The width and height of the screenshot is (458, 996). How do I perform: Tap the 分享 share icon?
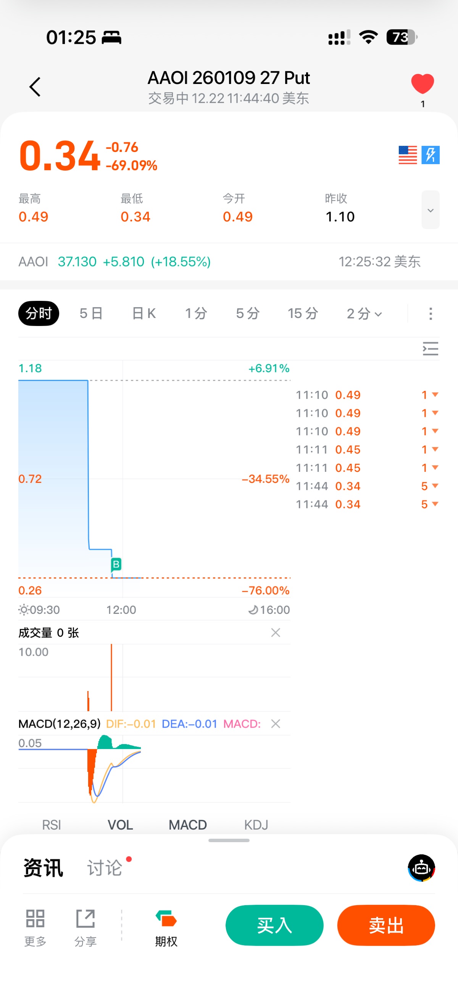(x=85, y=925)
